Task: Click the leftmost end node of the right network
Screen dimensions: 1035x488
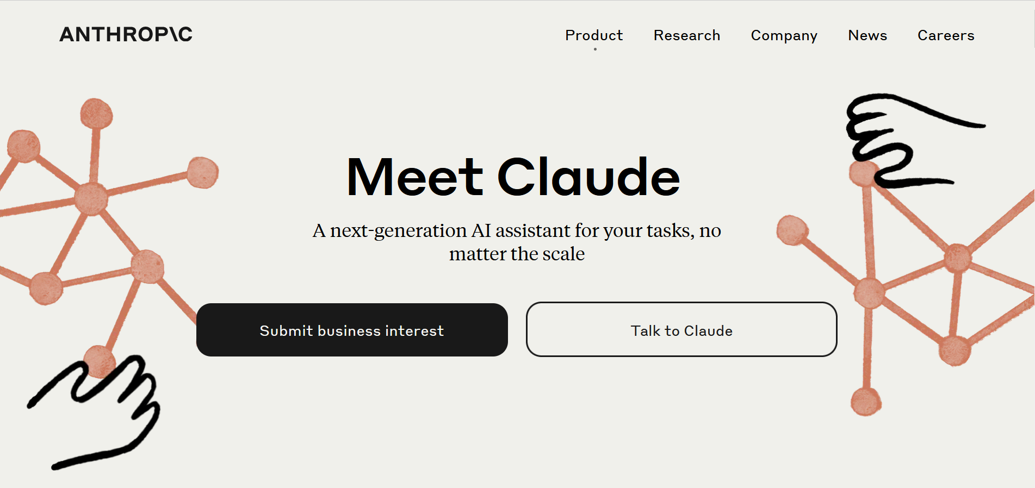Action: tap(792, 230)
